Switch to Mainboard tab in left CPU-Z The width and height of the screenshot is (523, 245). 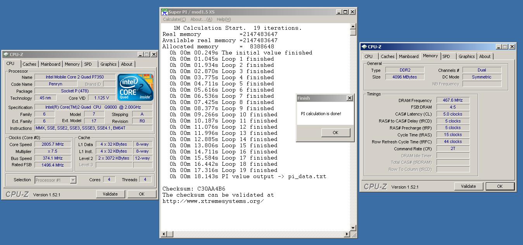tap(50, 64)
